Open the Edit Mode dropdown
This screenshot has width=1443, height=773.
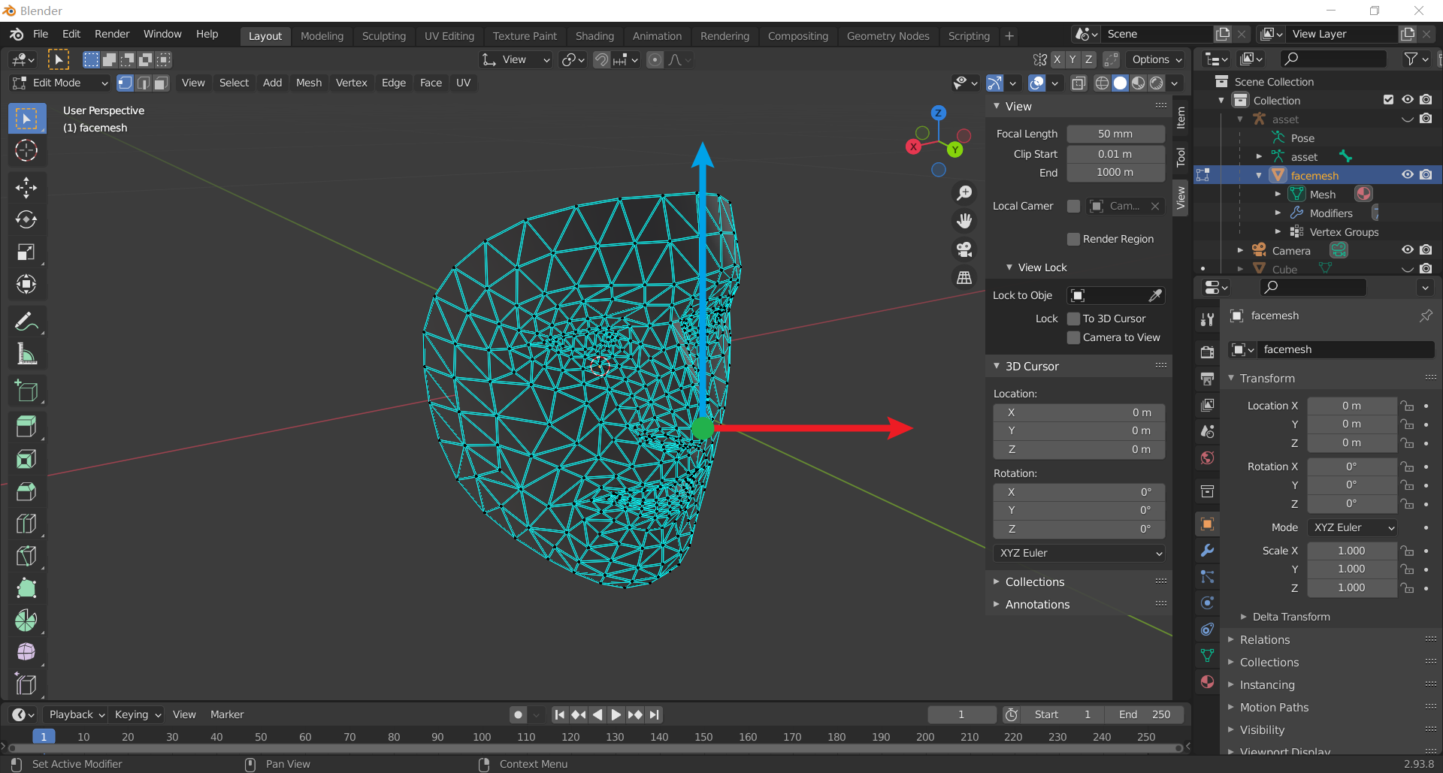click(61, 83)
